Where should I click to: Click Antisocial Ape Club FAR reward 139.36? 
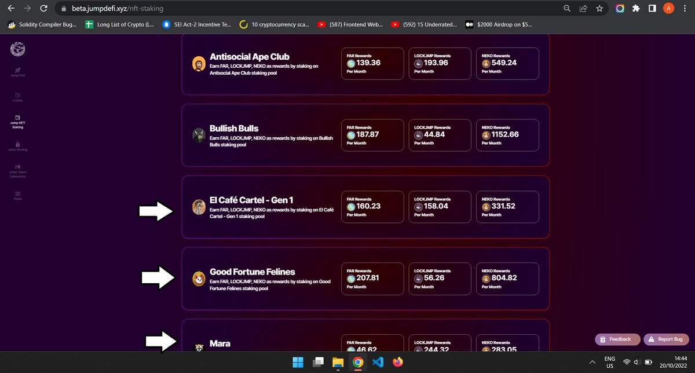pyautogui.click(x=372, y=64)
